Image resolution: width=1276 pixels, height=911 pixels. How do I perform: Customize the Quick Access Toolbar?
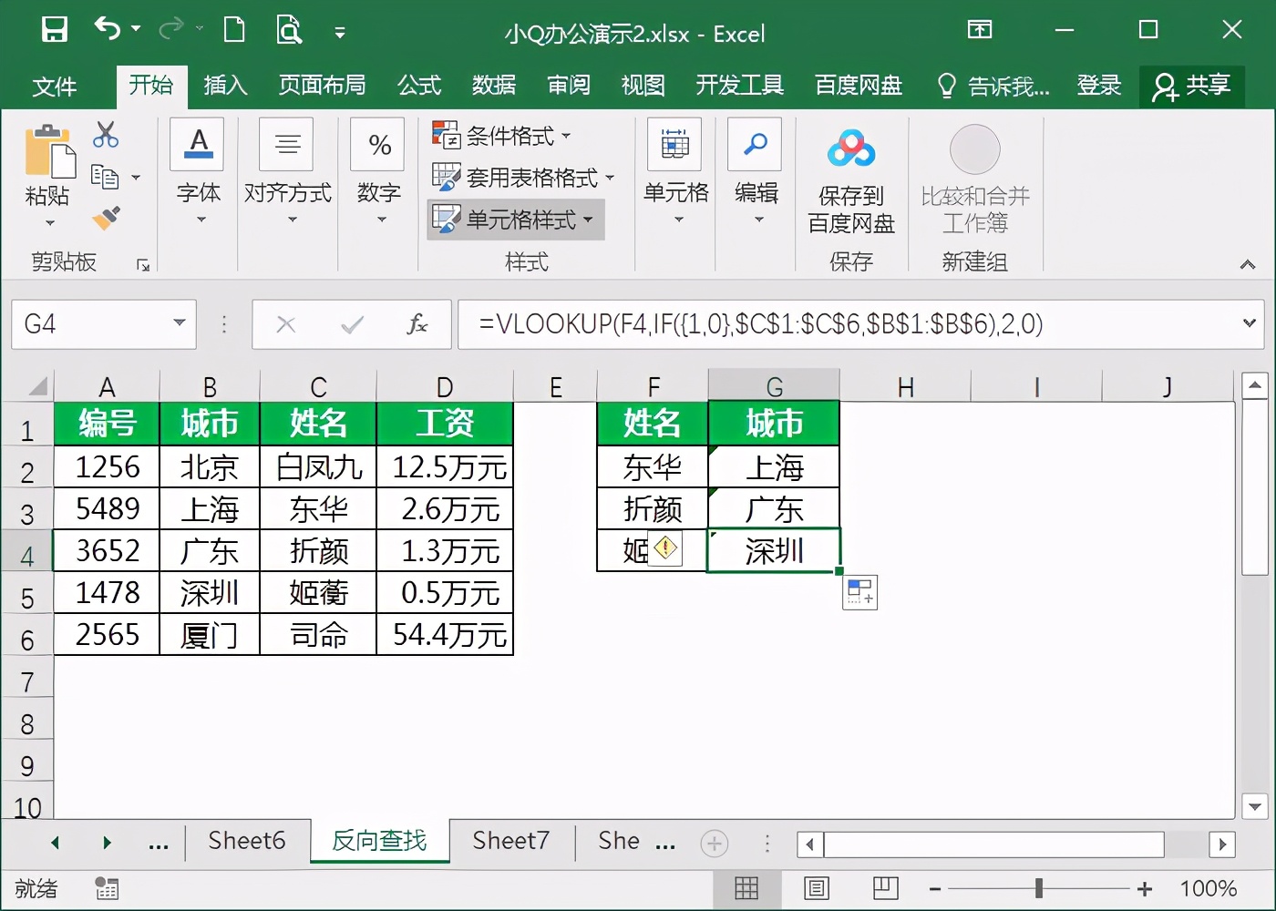[x=340, y=33]
